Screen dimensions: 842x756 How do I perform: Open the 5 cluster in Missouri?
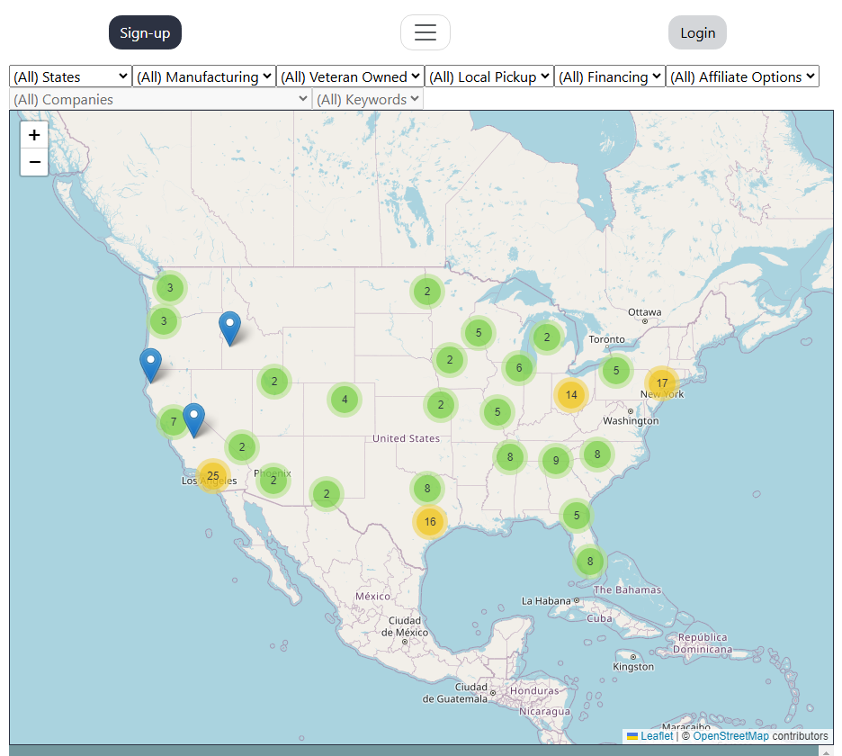pos(497,412)
